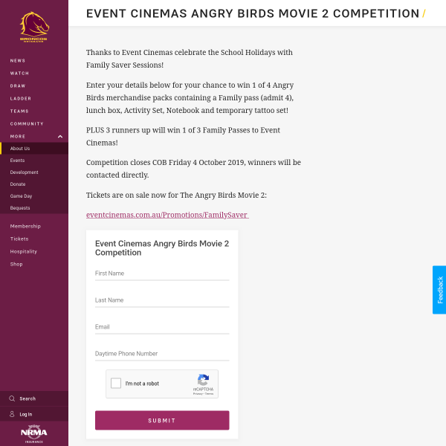Open the News menu item
This screenshot has height=446, width=446.
pyautogui.click(x=18, y=60)
